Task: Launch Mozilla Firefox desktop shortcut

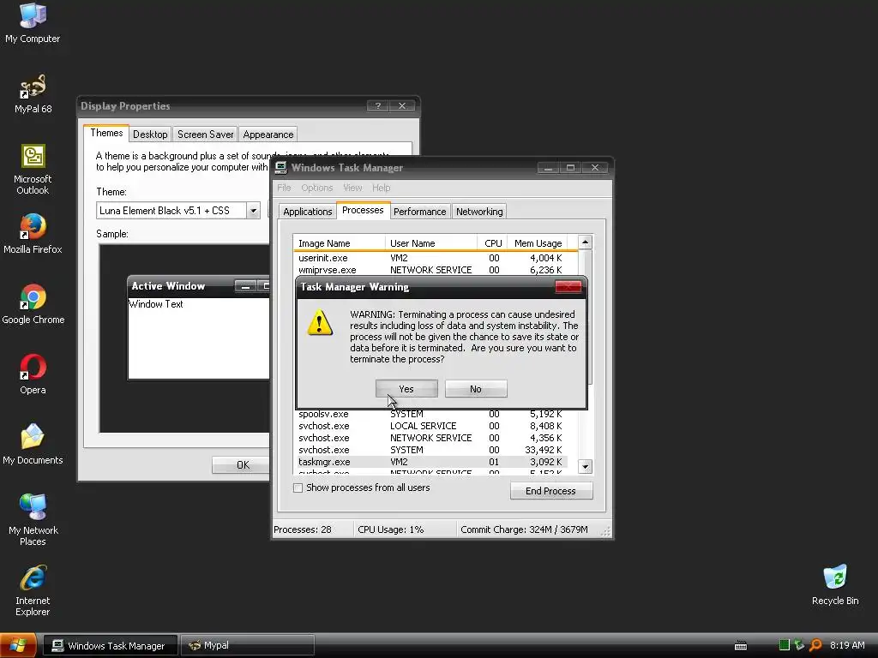Action: (x=33, y=234)
